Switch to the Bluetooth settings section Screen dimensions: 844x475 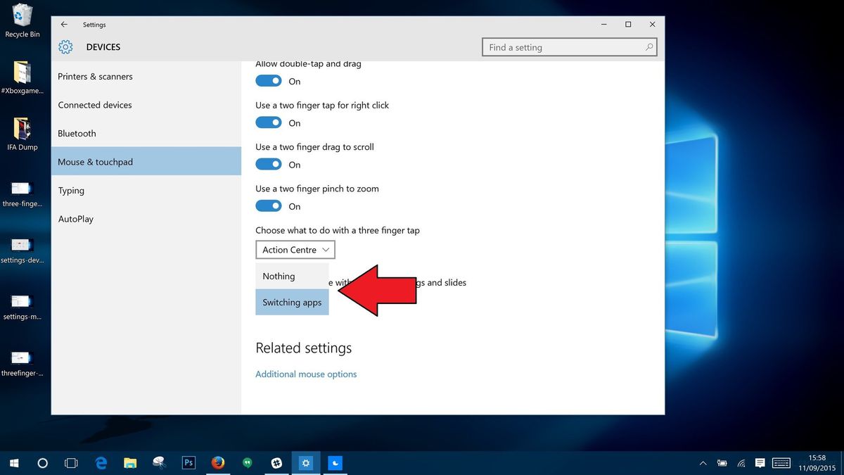point(76,133)
